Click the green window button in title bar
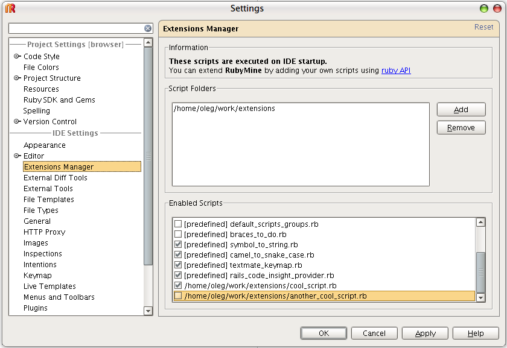This screenshot has width=507, height=348. point(483,8)
